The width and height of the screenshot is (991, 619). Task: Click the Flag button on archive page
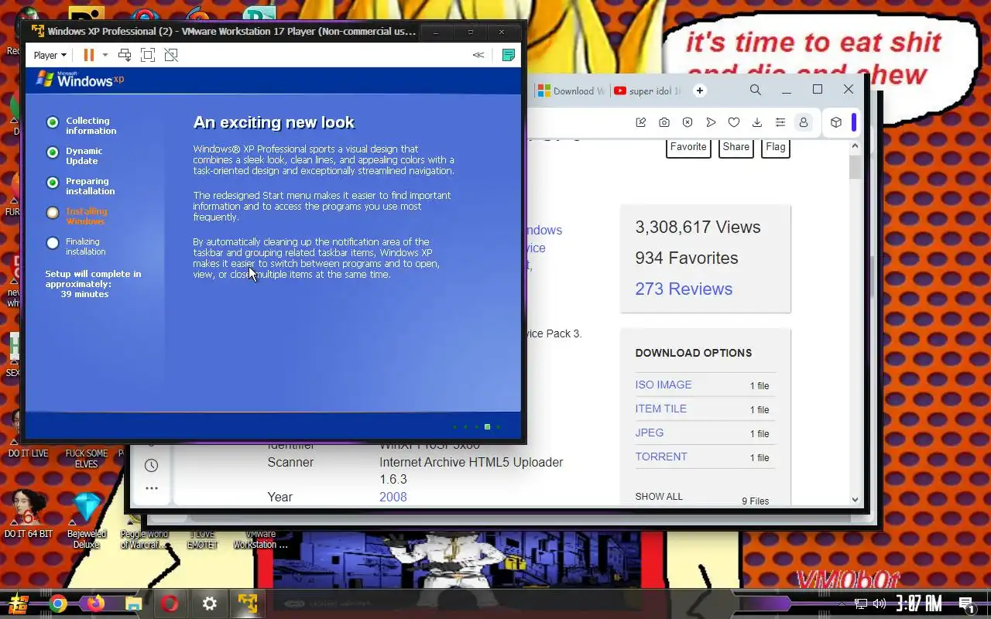776,147
